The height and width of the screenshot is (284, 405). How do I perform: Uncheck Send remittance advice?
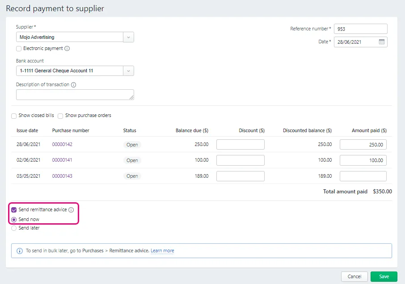click(14, 210)
